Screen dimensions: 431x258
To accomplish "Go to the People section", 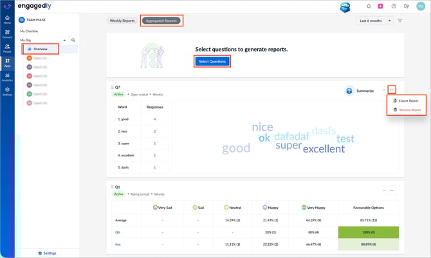I will tap(8, 48).
